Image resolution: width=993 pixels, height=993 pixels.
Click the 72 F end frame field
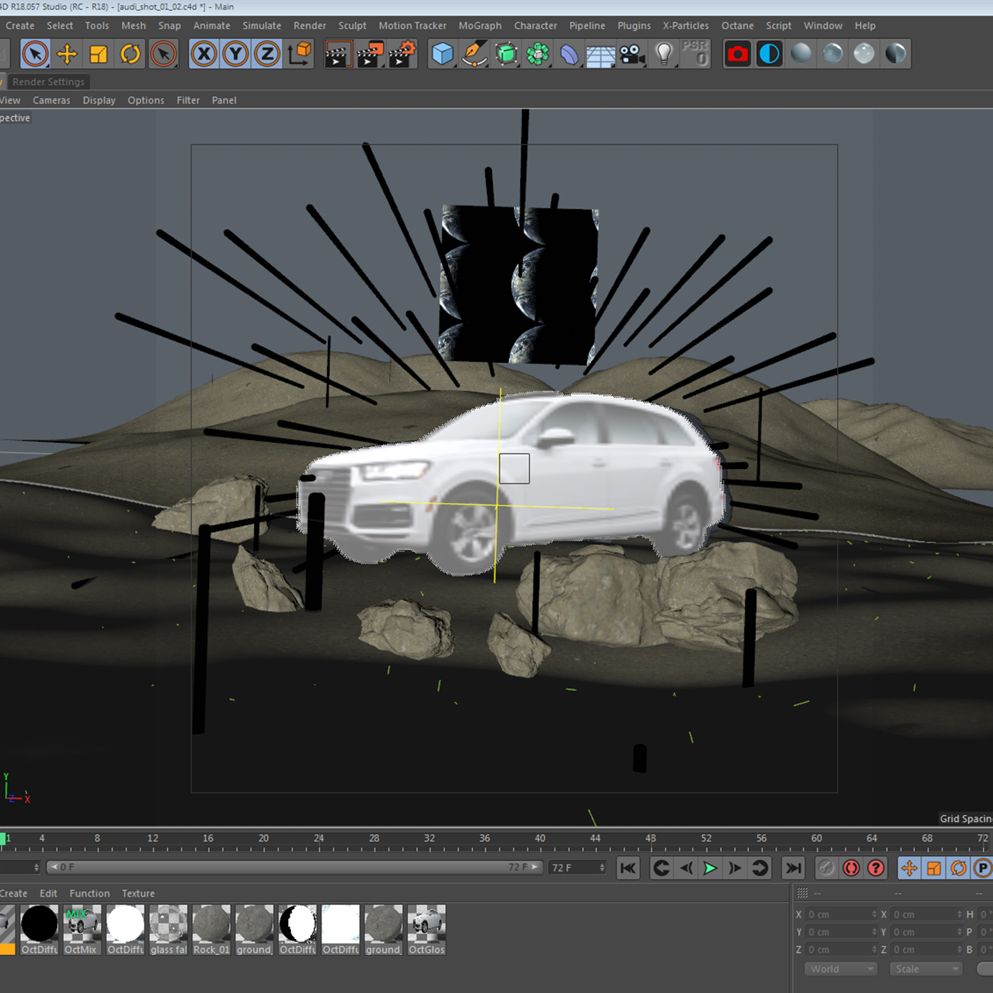tap(577, 867)
